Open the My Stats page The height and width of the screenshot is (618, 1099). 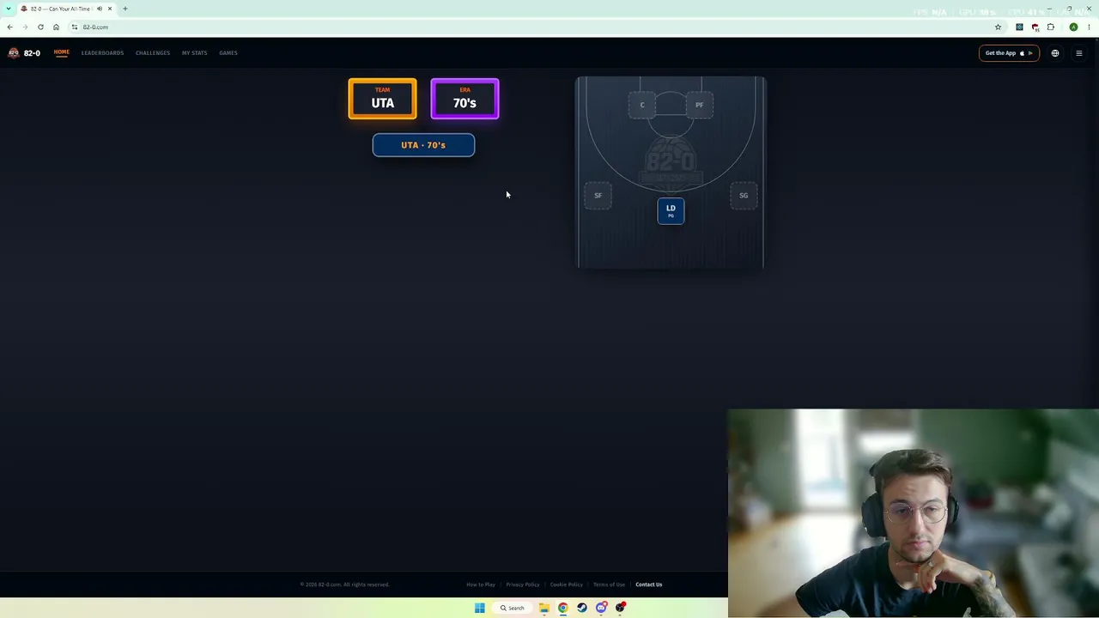194,53
